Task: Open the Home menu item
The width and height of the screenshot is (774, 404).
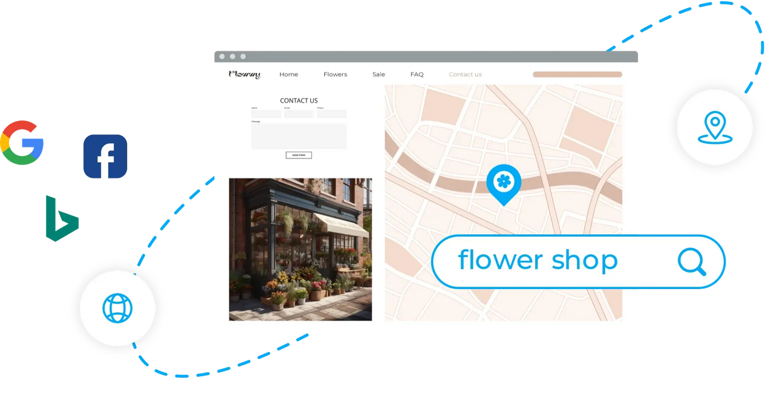Action: 288,74
